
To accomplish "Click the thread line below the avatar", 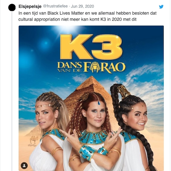I will coord(12,91).
